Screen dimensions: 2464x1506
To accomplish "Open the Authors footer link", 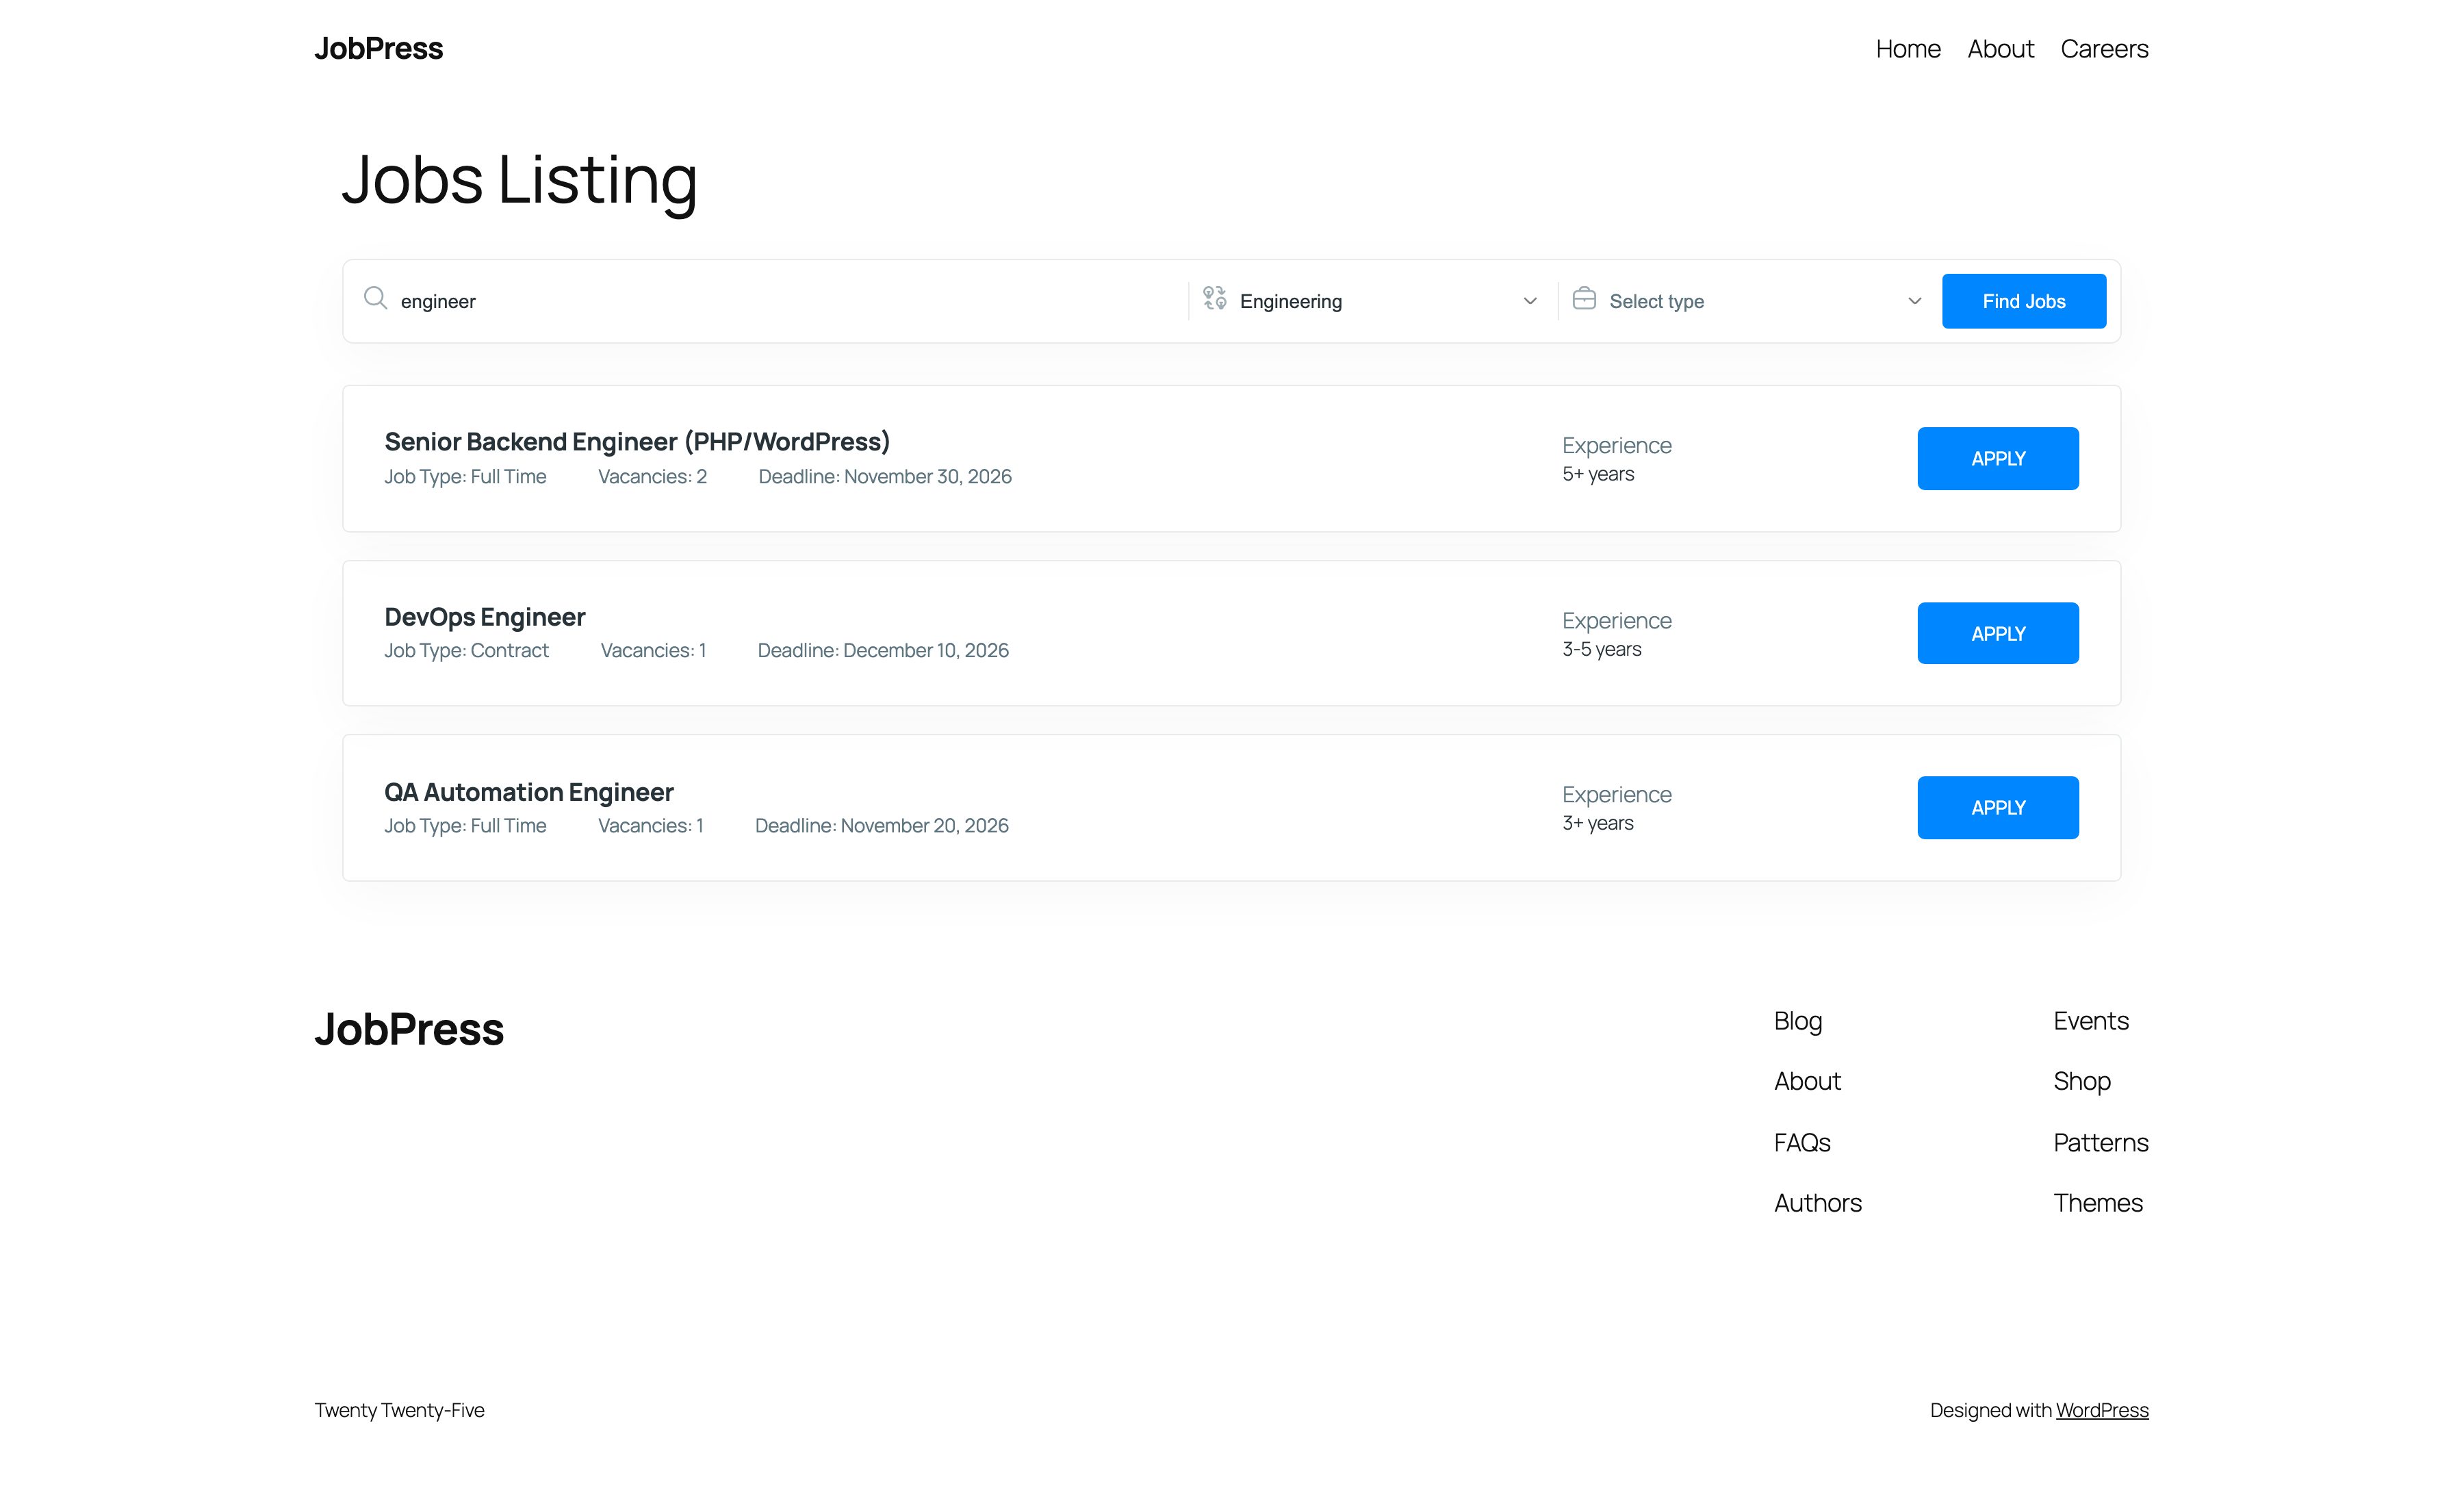I will [1818, 1203].
